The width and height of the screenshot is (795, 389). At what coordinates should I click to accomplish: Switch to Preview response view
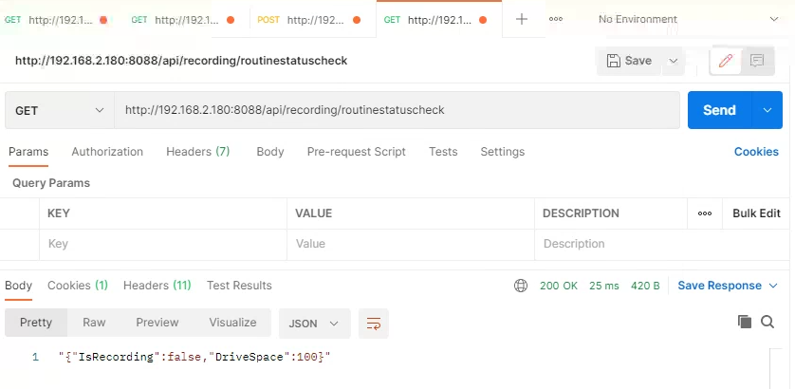point(157,323)
